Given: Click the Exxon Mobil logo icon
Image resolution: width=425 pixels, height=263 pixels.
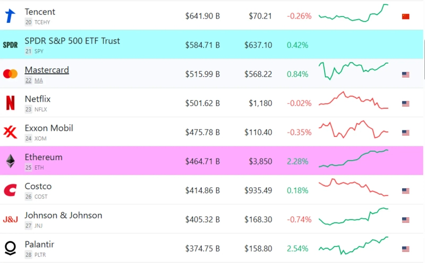Looking at the screenshot, I should (x=10, y=132).
